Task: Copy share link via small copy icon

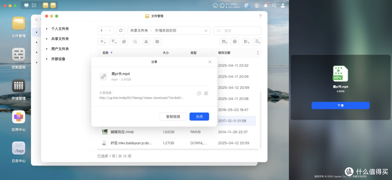Action: click(x=199, y=93)
